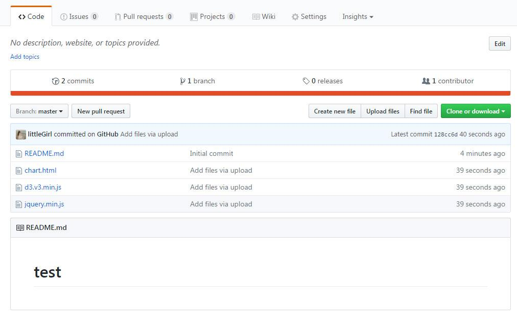Open the Branch: master dropdown
Viewport: 517px width, 324px height.
(39, 111)
